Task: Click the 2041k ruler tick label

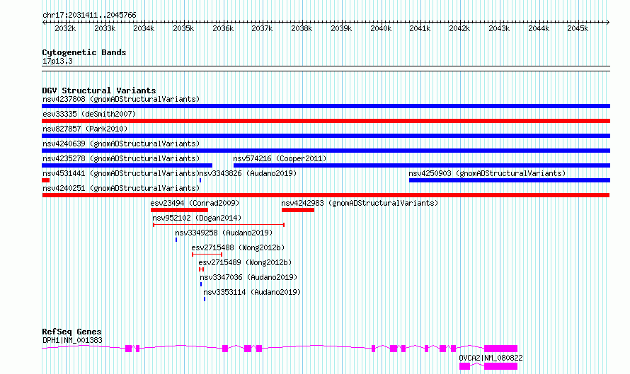Action: [x=420, y=28]
